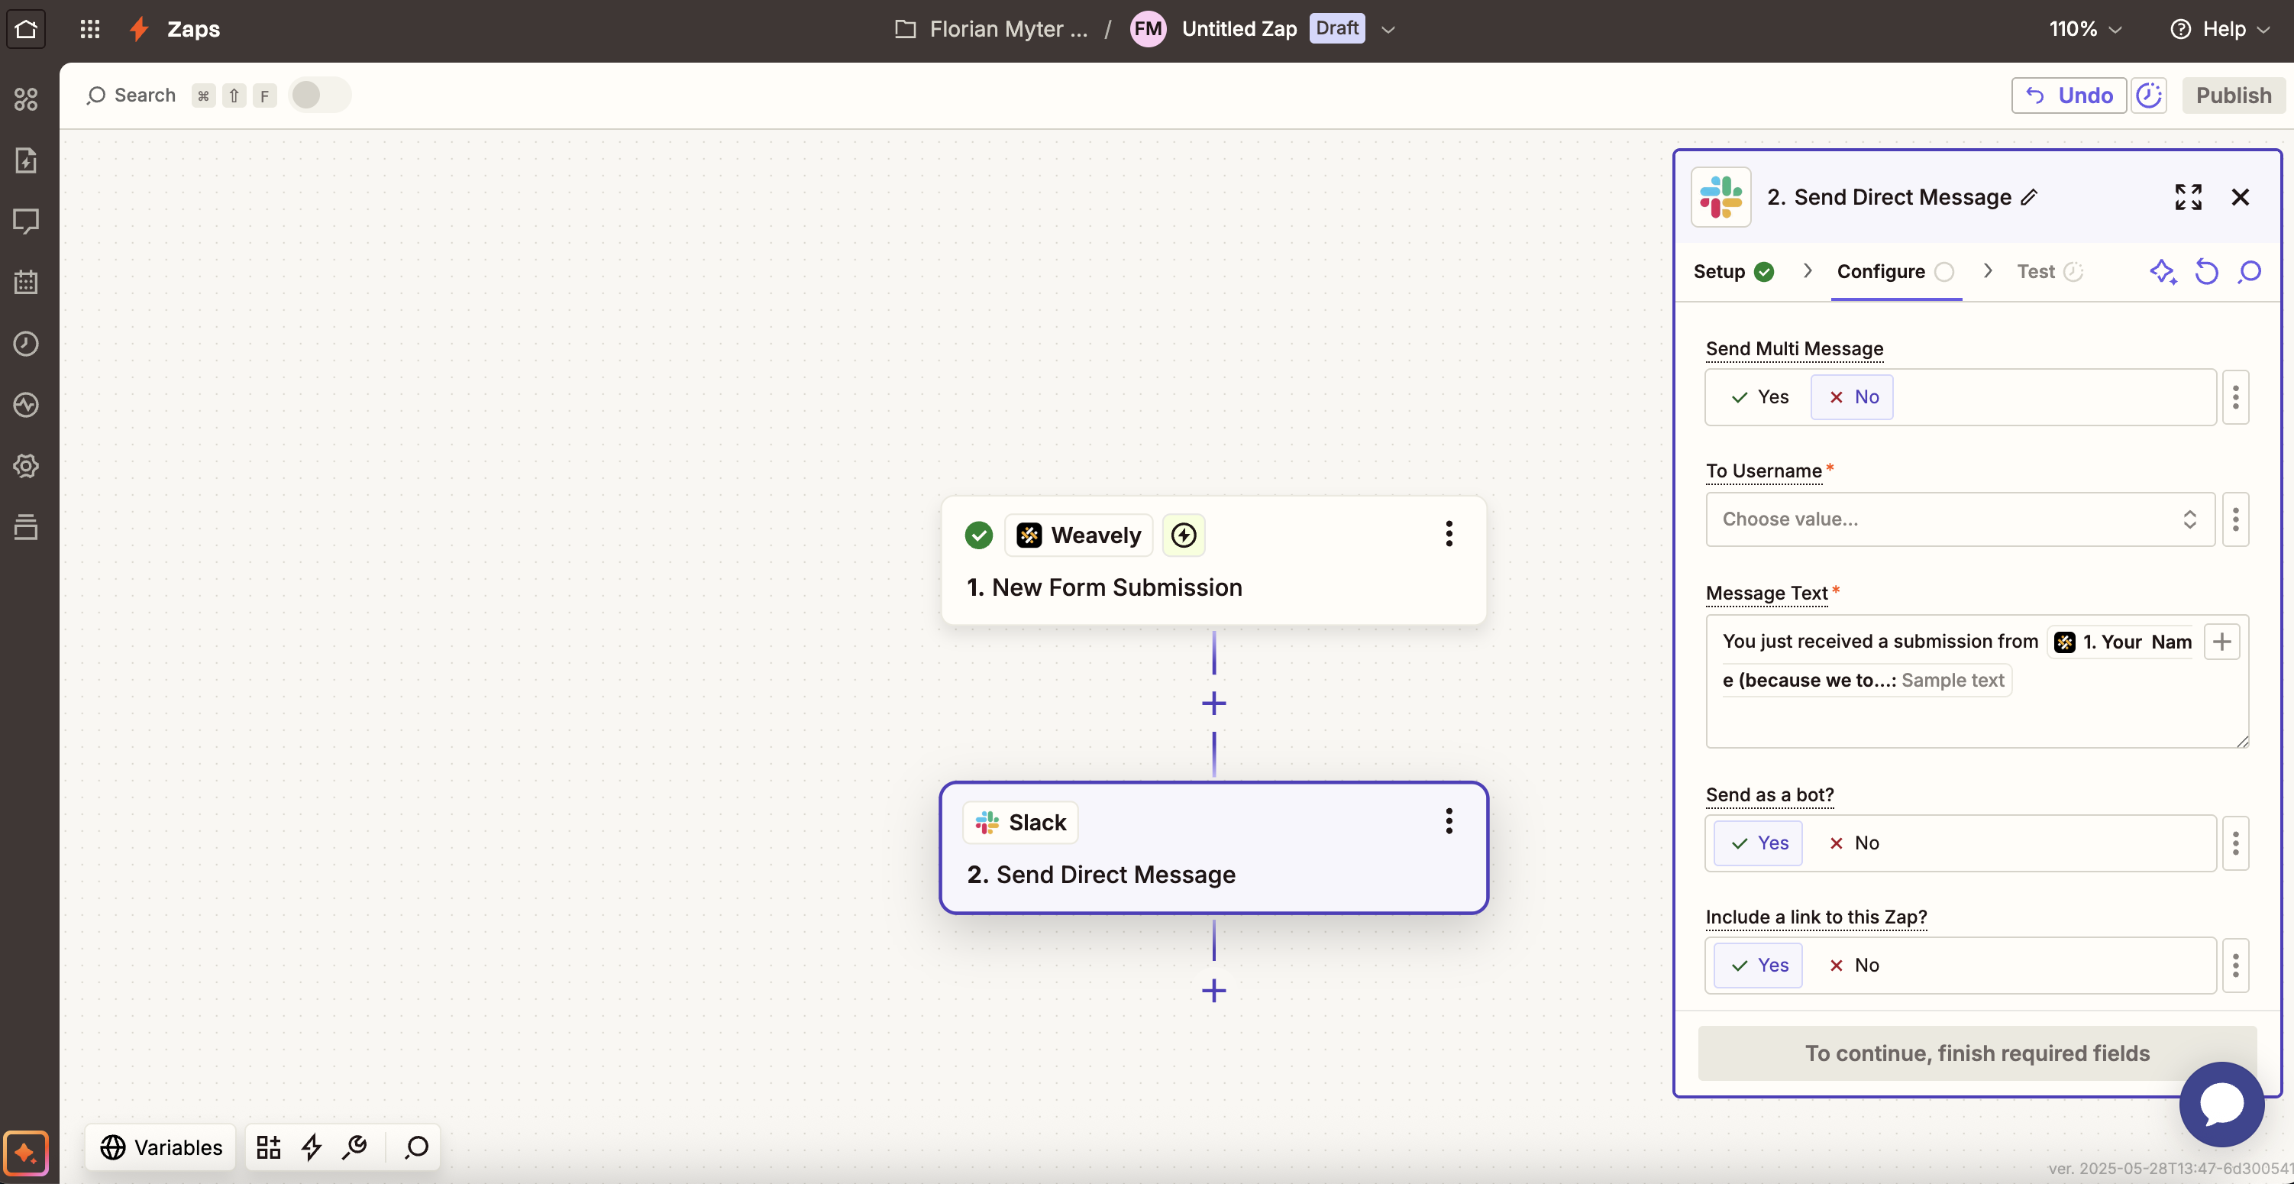Image resolution: width=2294 pixels, height=1184 pixels.
Task: Click the AI sparkle icon in step panel
Action: point(2162,272)
